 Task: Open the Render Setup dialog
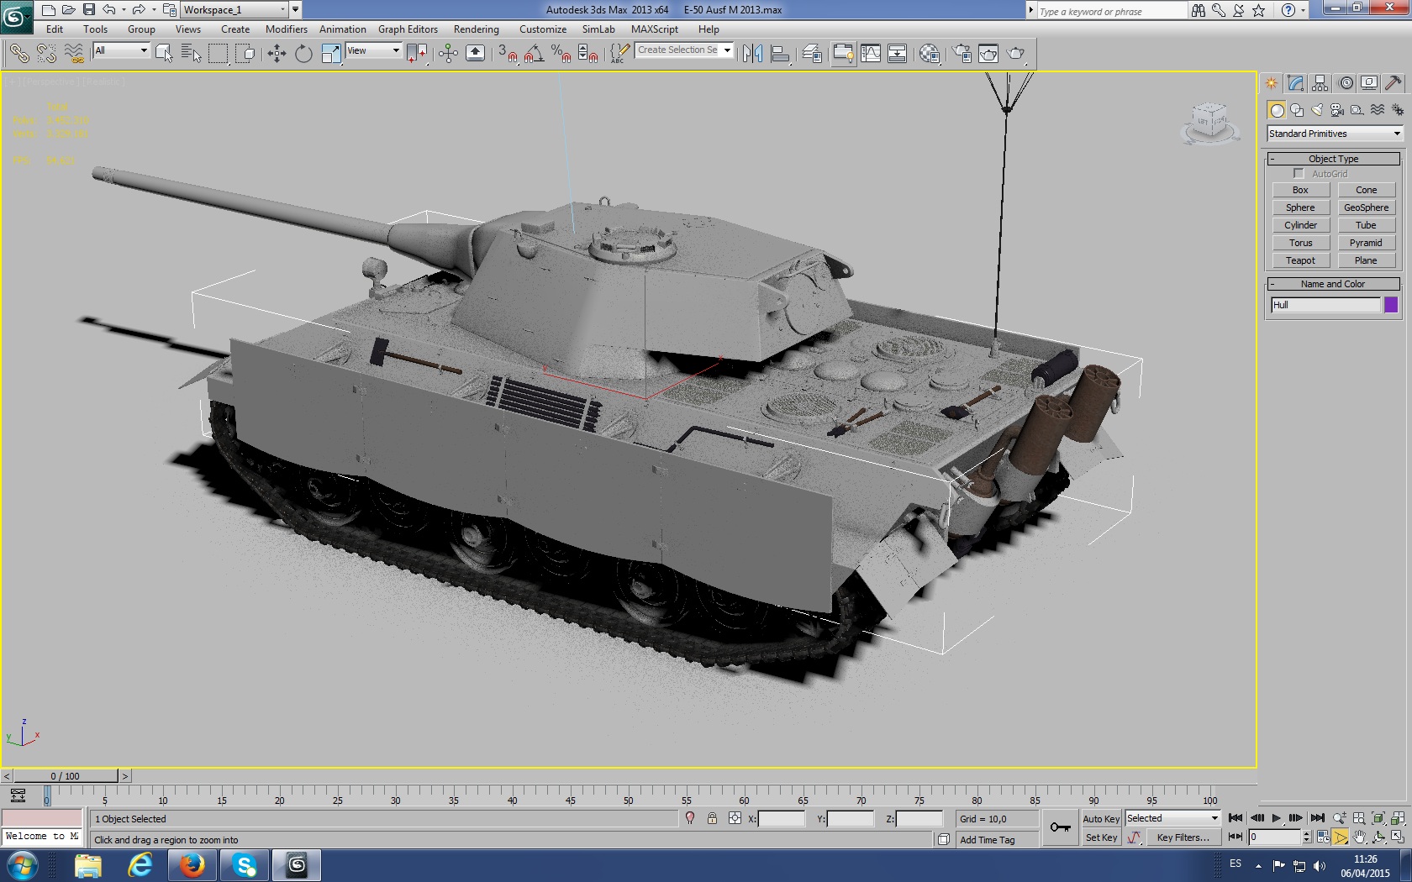click(962, 54)
